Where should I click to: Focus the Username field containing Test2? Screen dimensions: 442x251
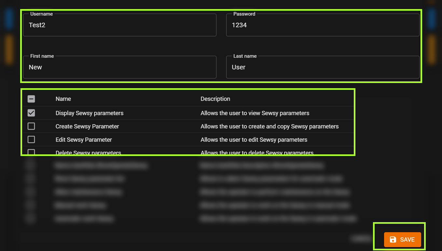tap(119, 25)
